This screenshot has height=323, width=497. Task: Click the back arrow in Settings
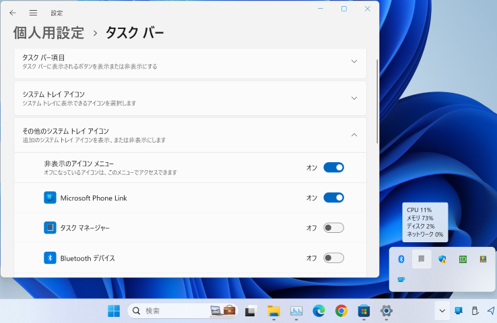(x=13, y=13)
